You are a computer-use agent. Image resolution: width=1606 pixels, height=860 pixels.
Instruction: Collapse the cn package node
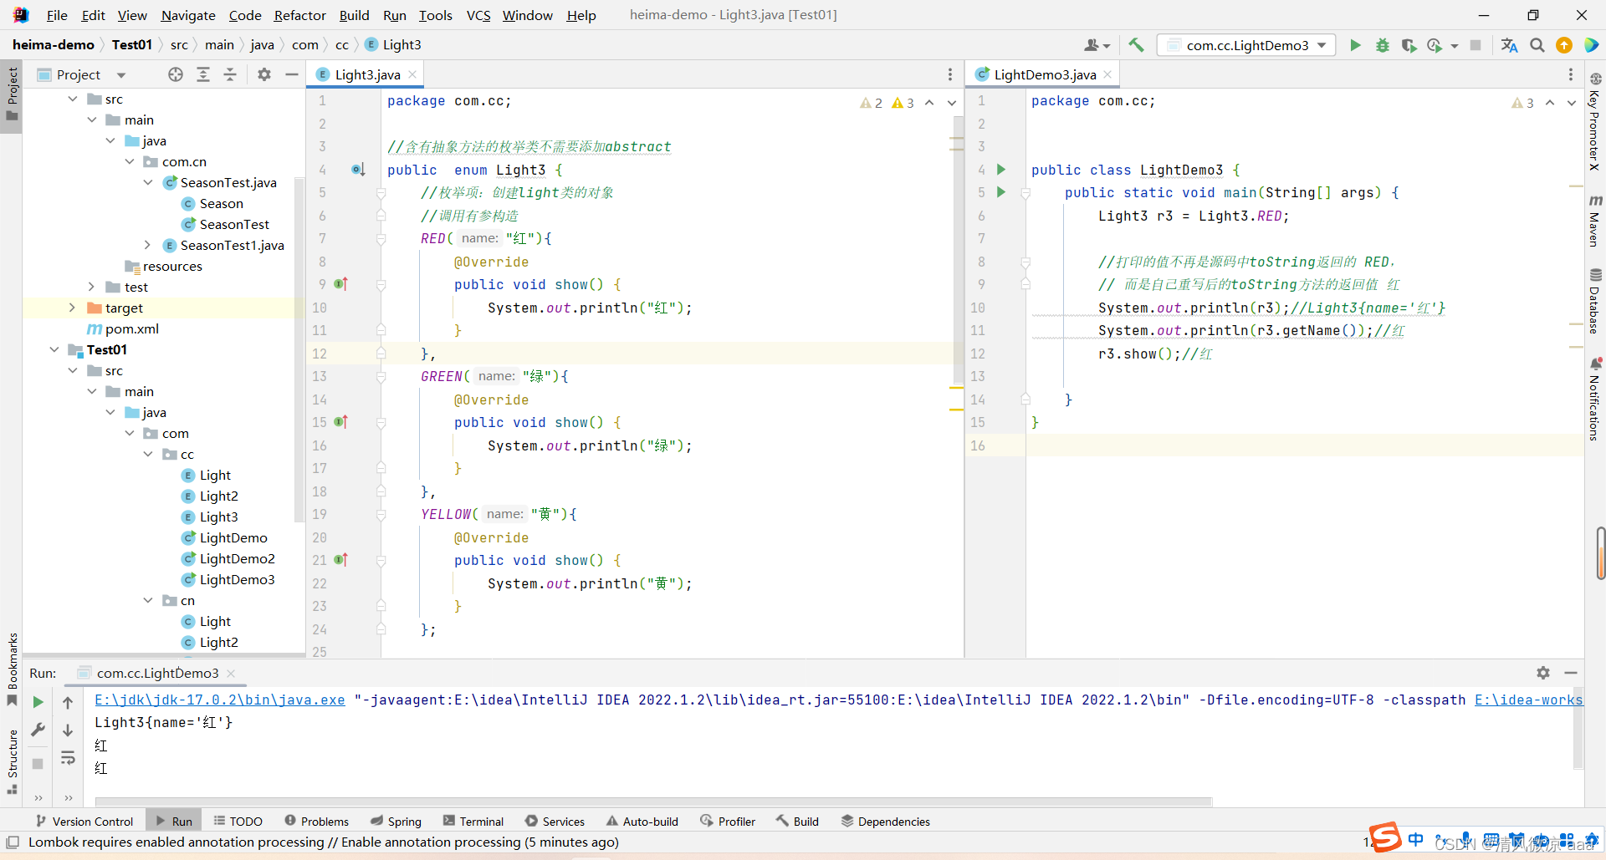tap(148, 600)
